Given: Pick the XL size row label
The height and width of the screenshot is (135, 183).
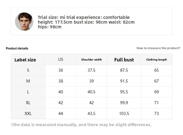Looking at the screenshot, I should point(28,103).
